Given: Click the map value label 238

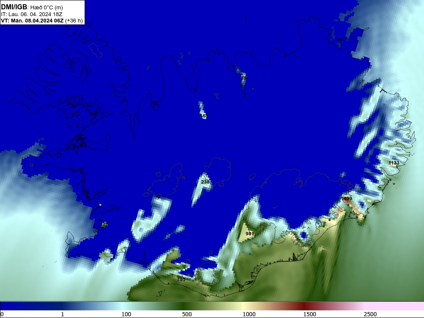Looking at the screenshot, I should tap(206, 182).
